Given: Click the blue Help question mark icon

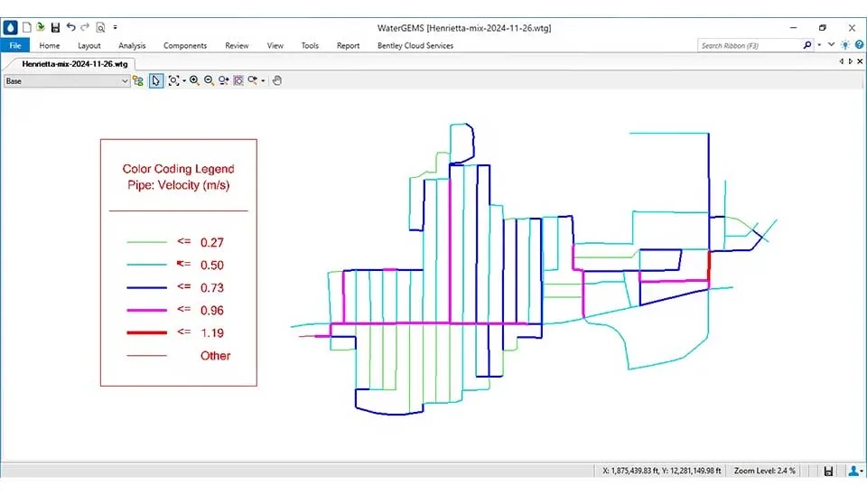Looking at the screenshot, I should [x=858, y=45].
